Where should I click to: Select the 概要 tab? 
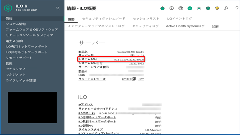click(71, 19)
